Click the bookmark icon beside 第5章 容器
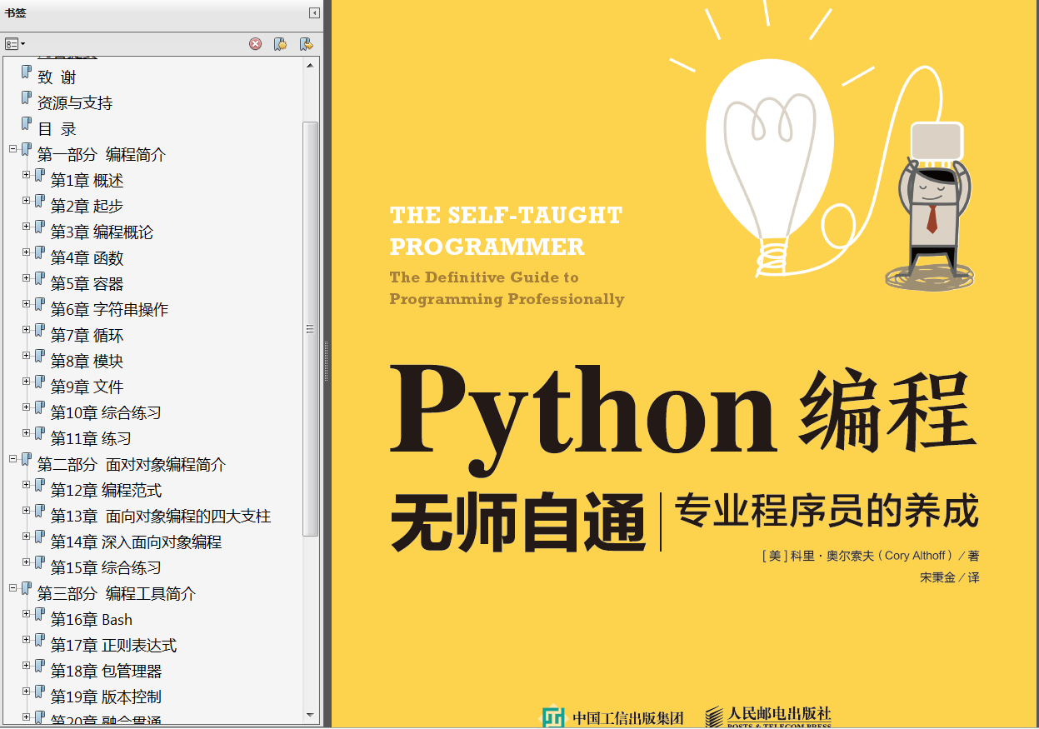 click(x=39, y=283)
